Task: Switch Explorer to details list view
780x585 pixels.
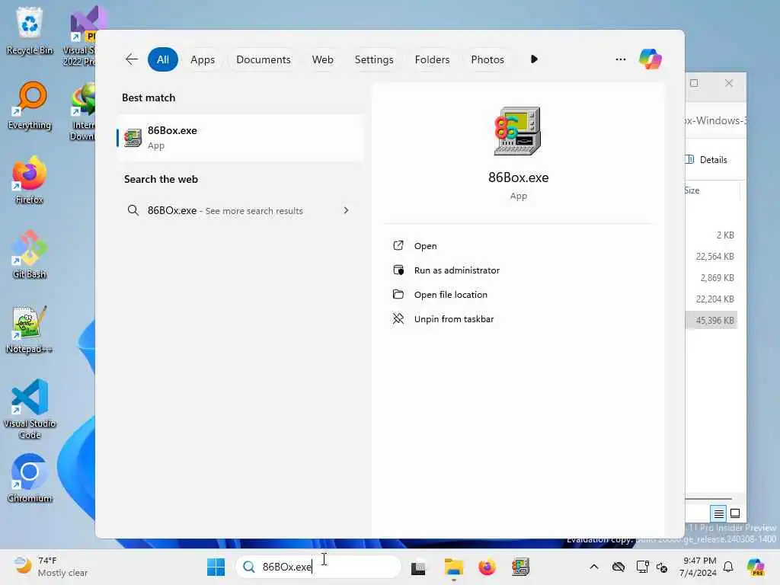Action: (x=718, y=513)
